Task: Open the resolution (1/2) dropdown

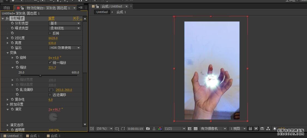Action: pyautogui.click(x=175, y=129)
